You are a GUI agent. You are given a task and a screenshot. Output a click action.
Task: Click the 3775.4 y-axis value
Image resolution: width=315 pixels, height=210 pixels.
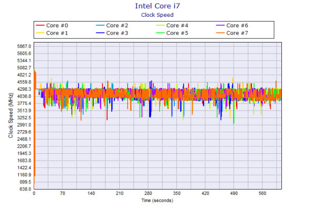tap(24, 103)
